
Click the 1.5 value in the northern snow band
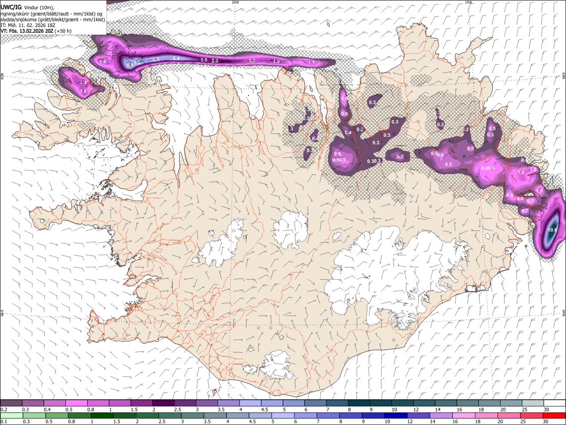pos(252,61)
